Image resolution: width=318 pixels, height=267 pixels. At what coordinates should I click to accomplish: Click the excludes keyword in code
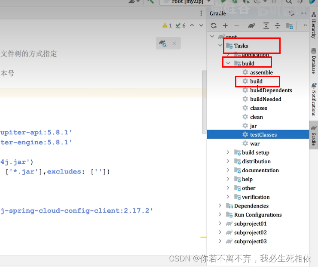coord(64,172)
